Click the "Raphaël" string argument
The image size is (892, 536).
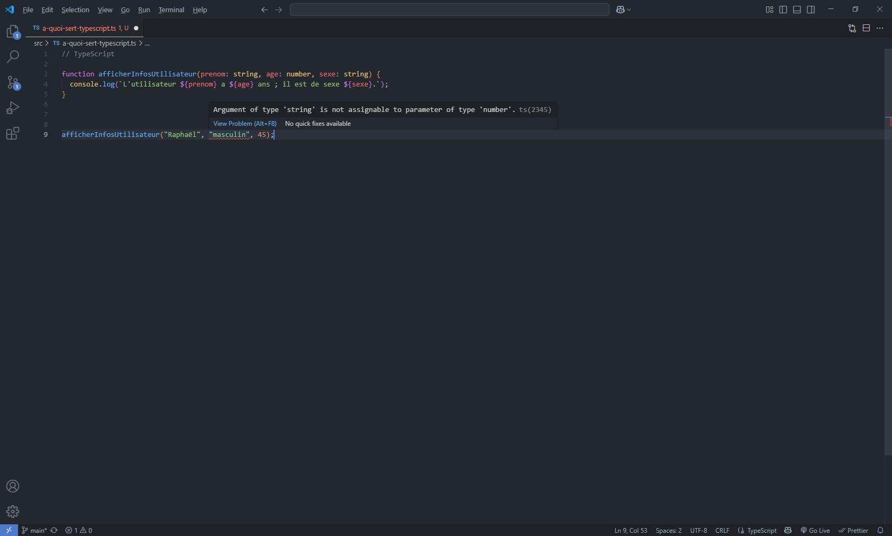[182, 135]
